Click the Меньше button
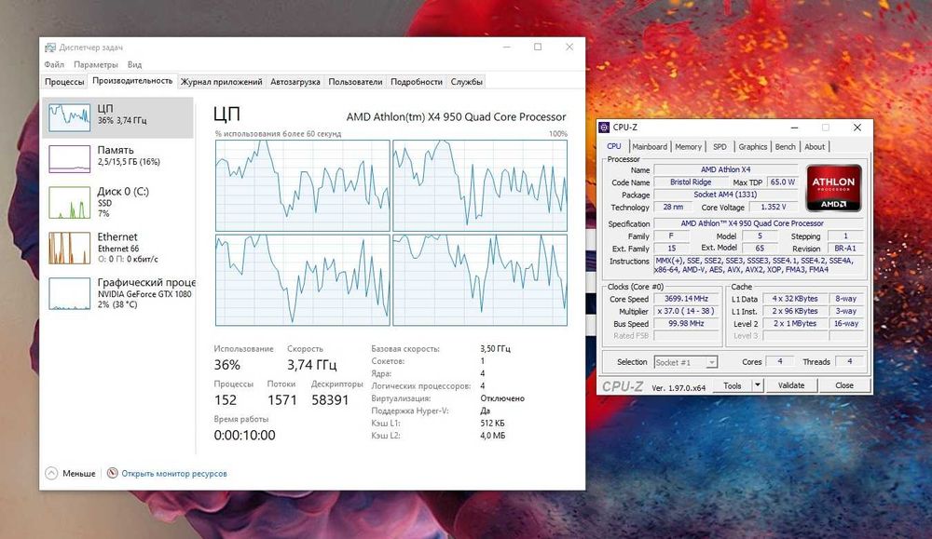932x539 pixels. point(71,473)
